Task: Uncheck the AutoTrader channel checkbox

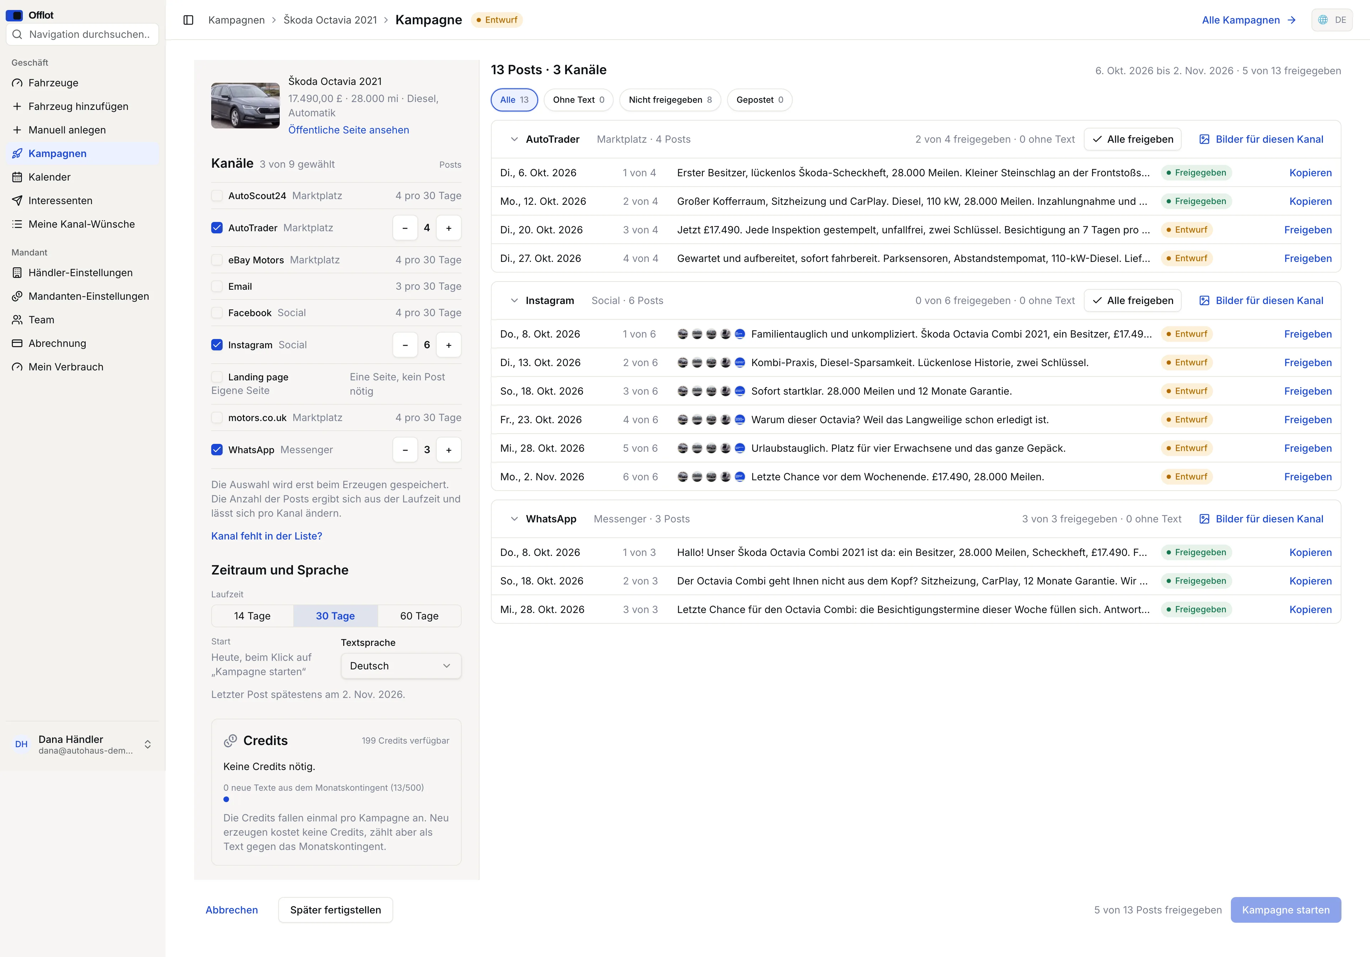Action: point(217,228)
